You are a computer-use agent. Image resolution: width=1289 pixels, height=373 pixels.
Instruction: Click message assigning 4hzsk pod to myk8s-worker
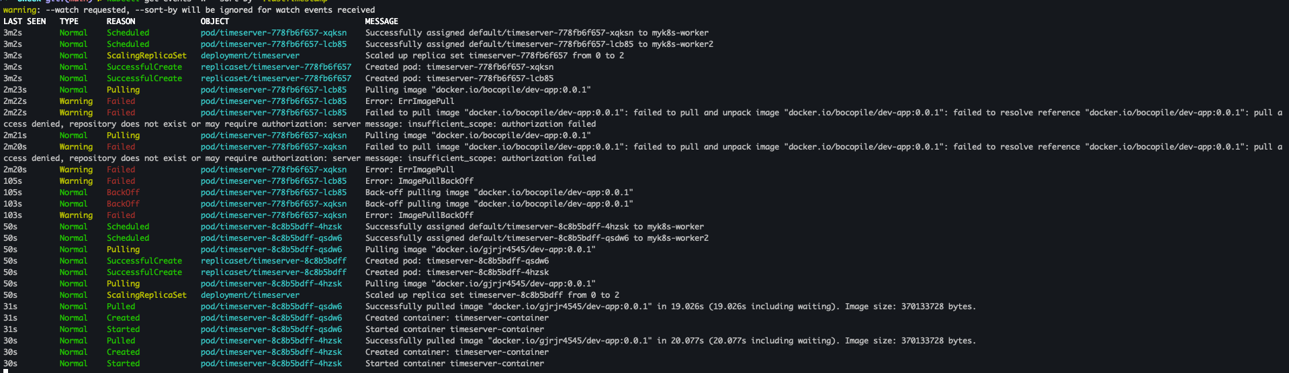coord(535,227)
